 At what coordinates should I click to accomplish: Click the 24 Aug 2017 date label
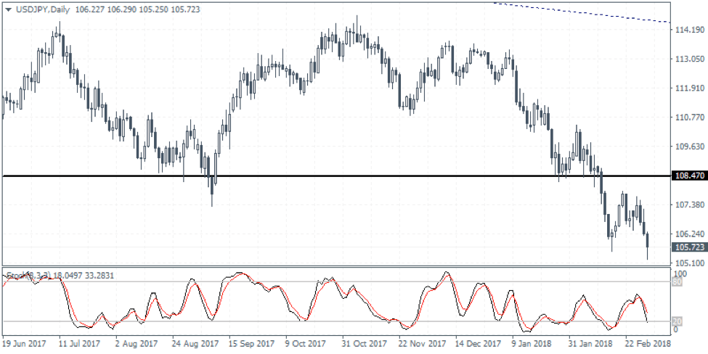pos(195,342)
